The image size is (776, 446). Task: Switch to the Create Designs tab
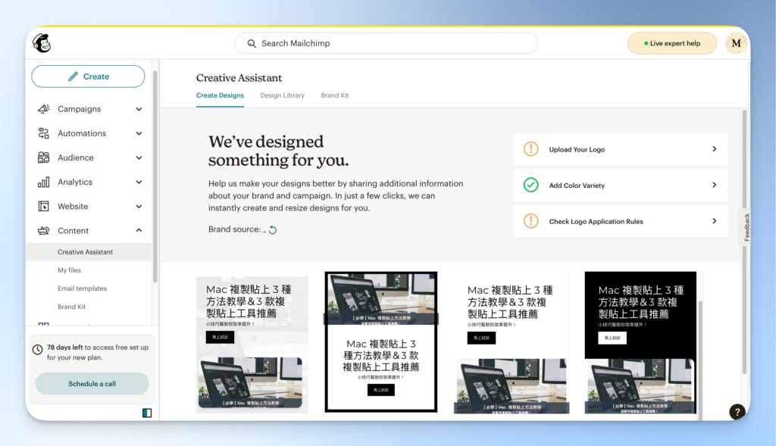(x=220, y=95)
